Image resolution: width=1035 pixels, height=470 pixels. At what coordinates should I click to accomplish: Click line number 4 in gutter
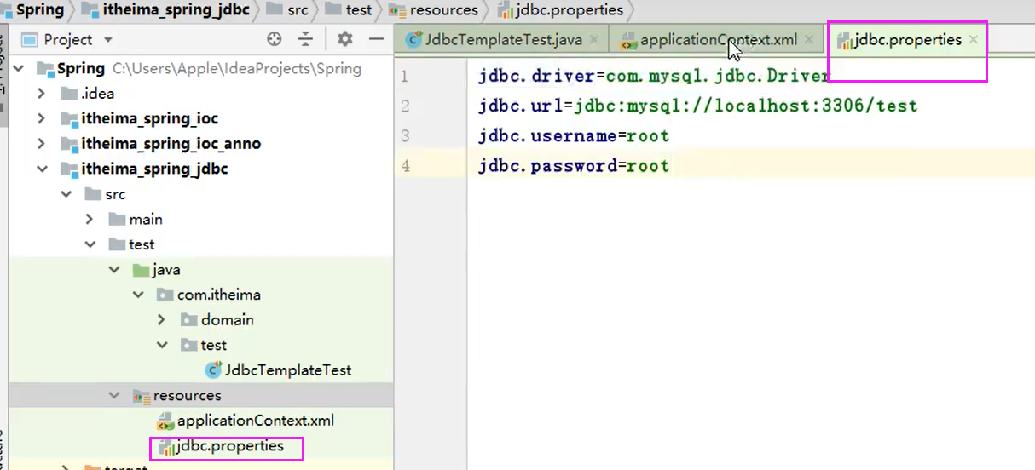coord(404,166)
